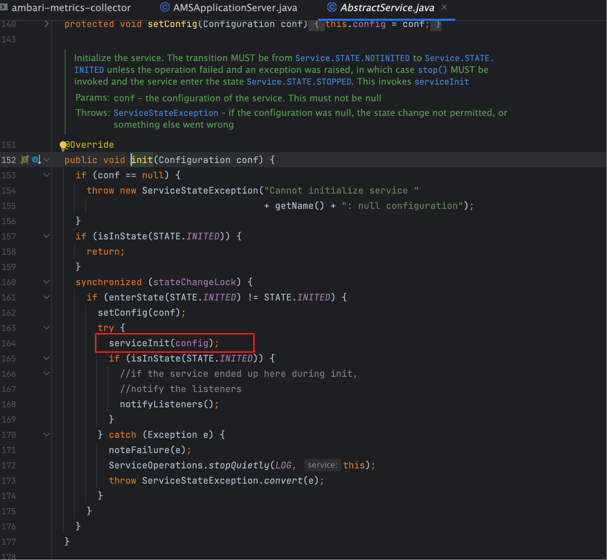Click the '//notify the listeners' comment
The image size is (607, 560).
click(x=181, y=389)
